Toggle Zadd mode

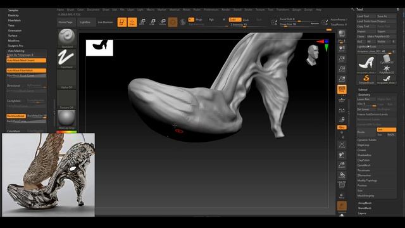pyautogui.click(x=235, y=20)
